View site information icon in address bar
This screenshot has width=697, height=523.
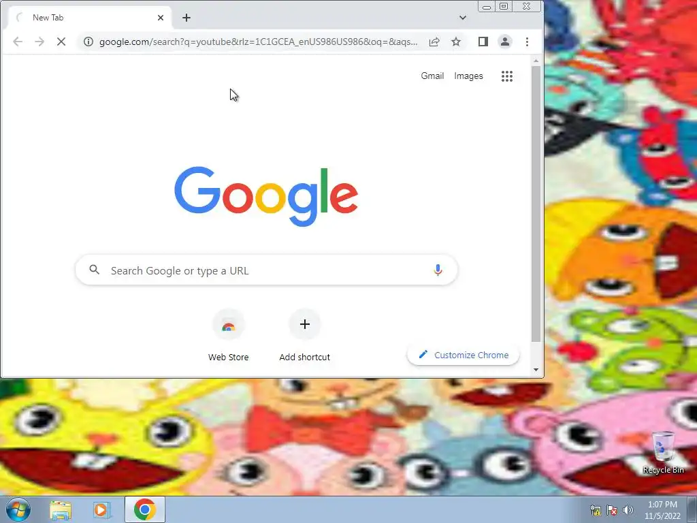(88, 42)
